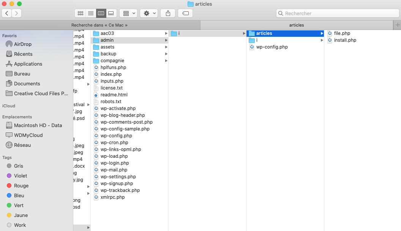The height and width of the screenshot is (231, 401).
Task: Go back with the left arrow button
Action: coord(6,13)
